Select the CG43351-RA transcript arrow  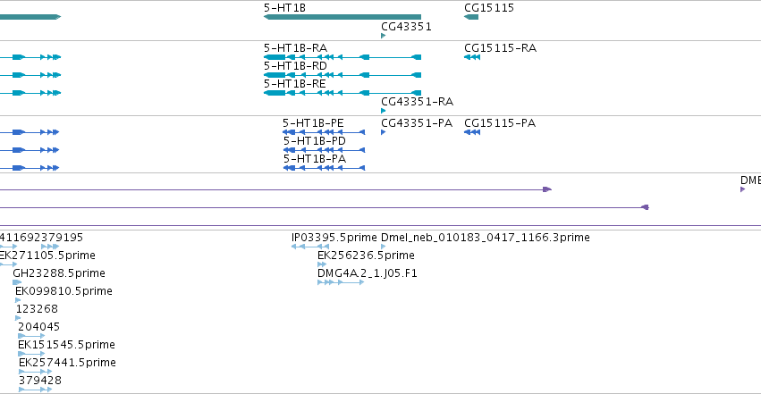(384, 111)
